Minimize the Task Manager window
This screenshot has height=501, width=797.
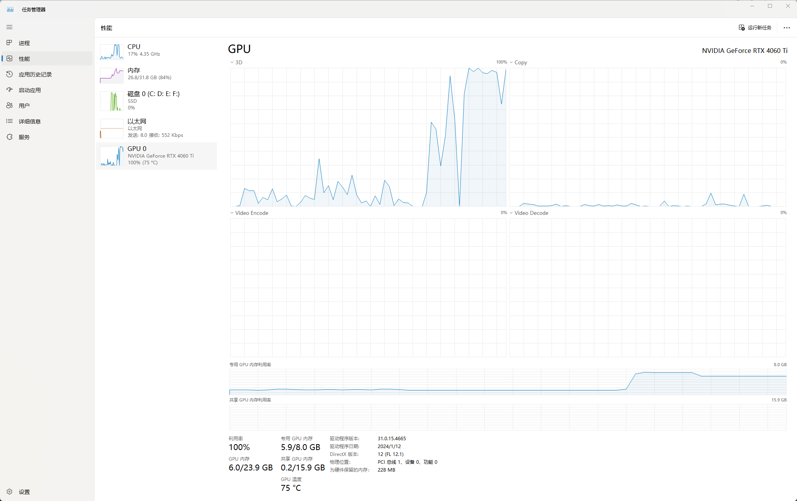coord(752,6)
